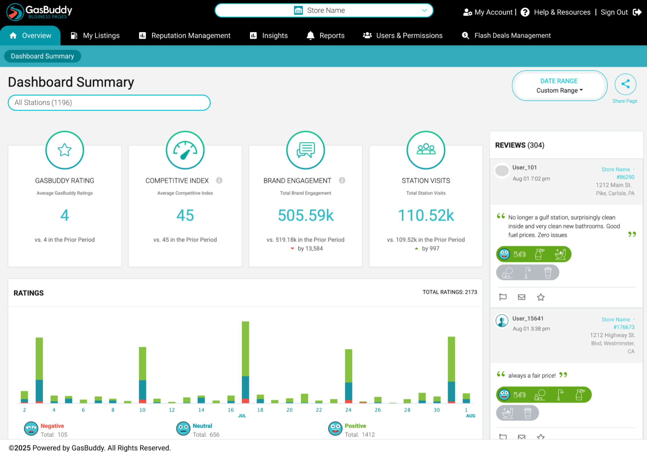Click the GasBuddy Business Pages logo
647x452 pixels.
pos(39,12)
